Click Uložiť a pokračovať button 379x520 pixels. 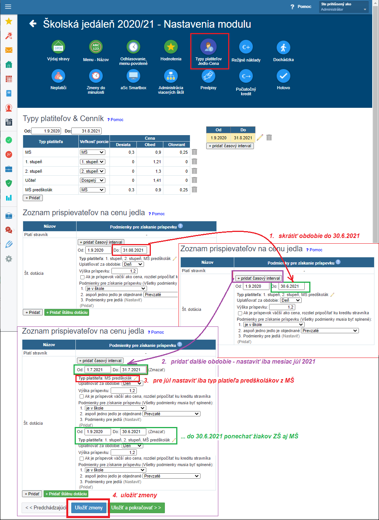pyautogui.click(x=137, y=507)
